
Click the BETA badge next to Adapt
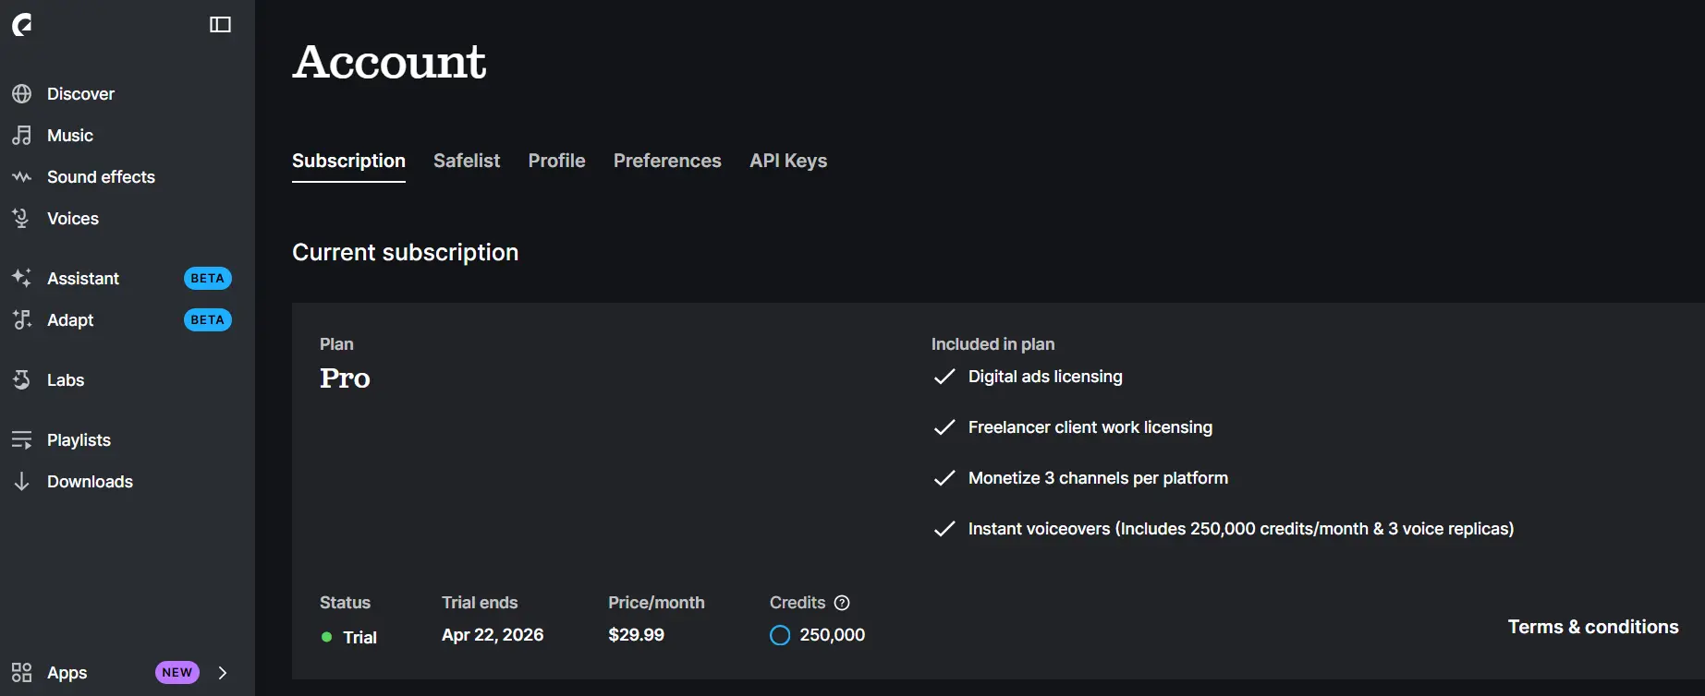(x=208, y=320)
